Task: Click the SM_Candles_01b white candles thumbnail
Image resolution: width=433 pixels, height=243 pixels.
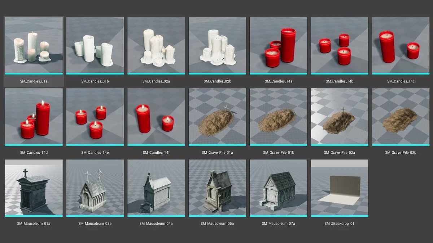Action: (95, 46)
